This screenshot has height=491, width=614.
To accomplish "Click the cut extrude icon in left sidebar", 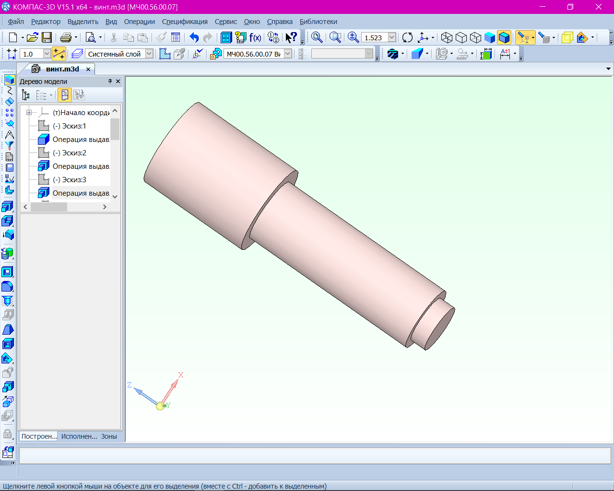I will pos(8,221).
